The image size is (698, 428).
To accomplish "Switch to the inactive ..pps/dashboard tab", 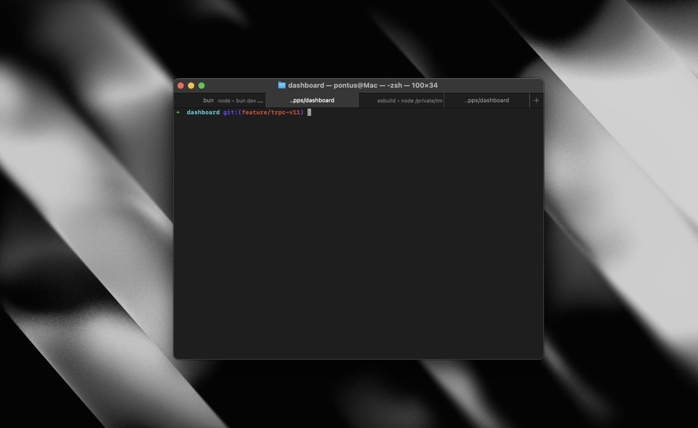I will [x=487, y=101].
